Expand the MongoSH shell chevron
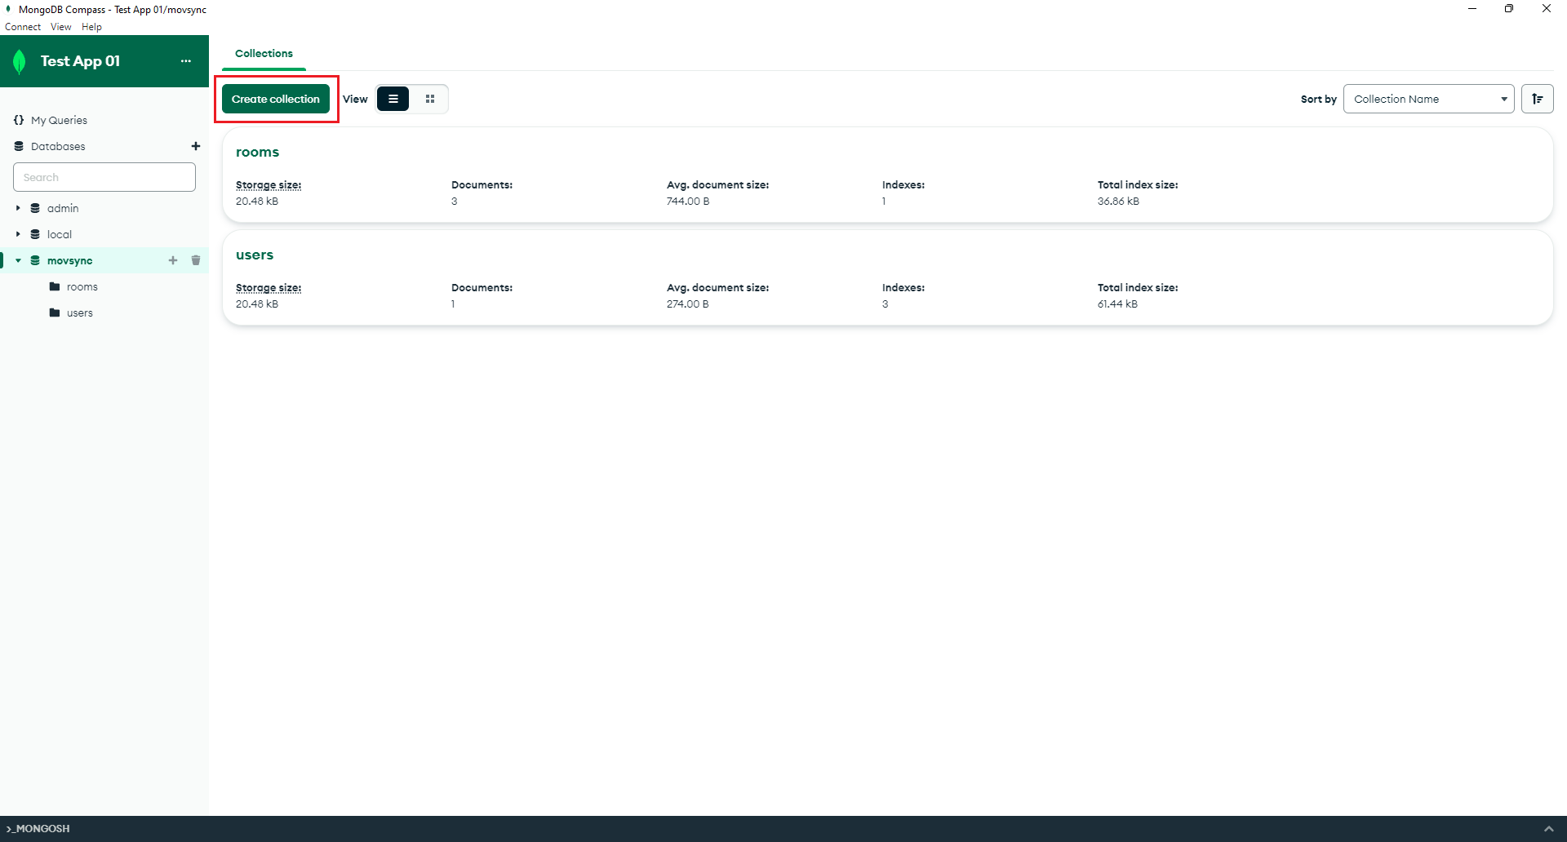1567x842 pixels. [1549, 829]
